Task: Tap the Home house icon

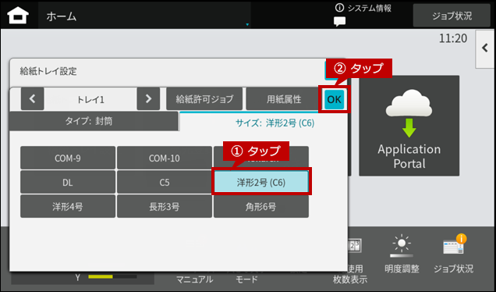Action: coord(18,15)
